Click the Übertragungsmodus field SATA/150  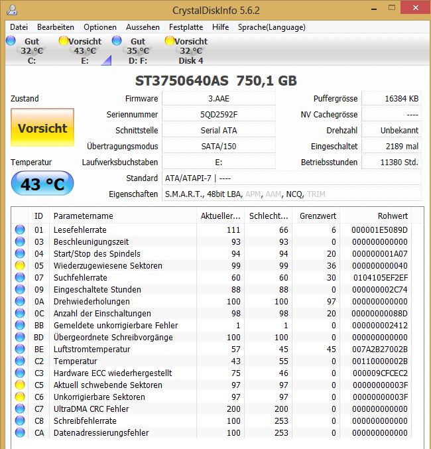(219, 147)
